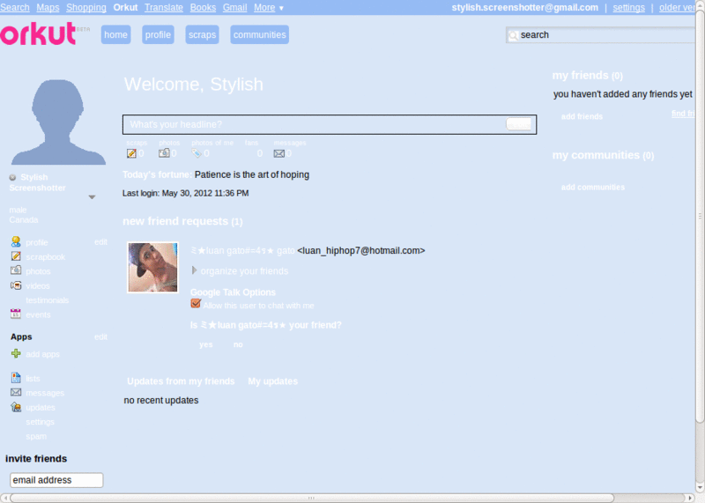Switch to Updates from my friends tab
The height and width of the screenshot is (503, 705).
tap(181, 381)
